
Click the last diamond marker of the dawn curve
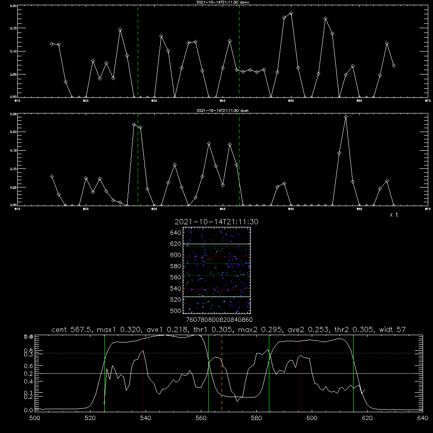(394, 65)
